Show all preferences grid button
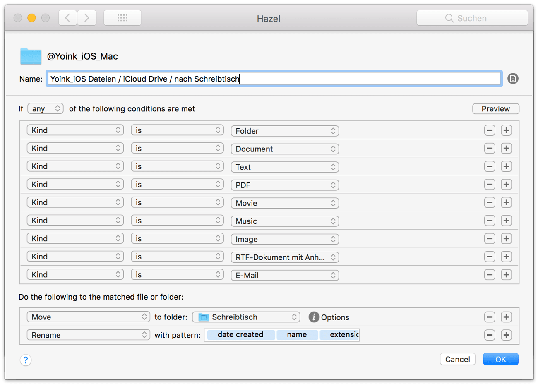The image size is (538, 384). [122, 18]
